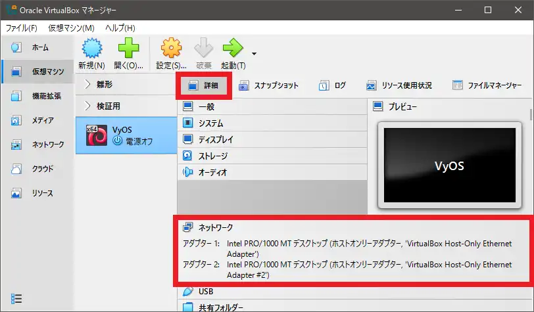Viewport: 534px width, 312px height.
Task: Click the 一般 monitor icon
Action: point(187,106)
